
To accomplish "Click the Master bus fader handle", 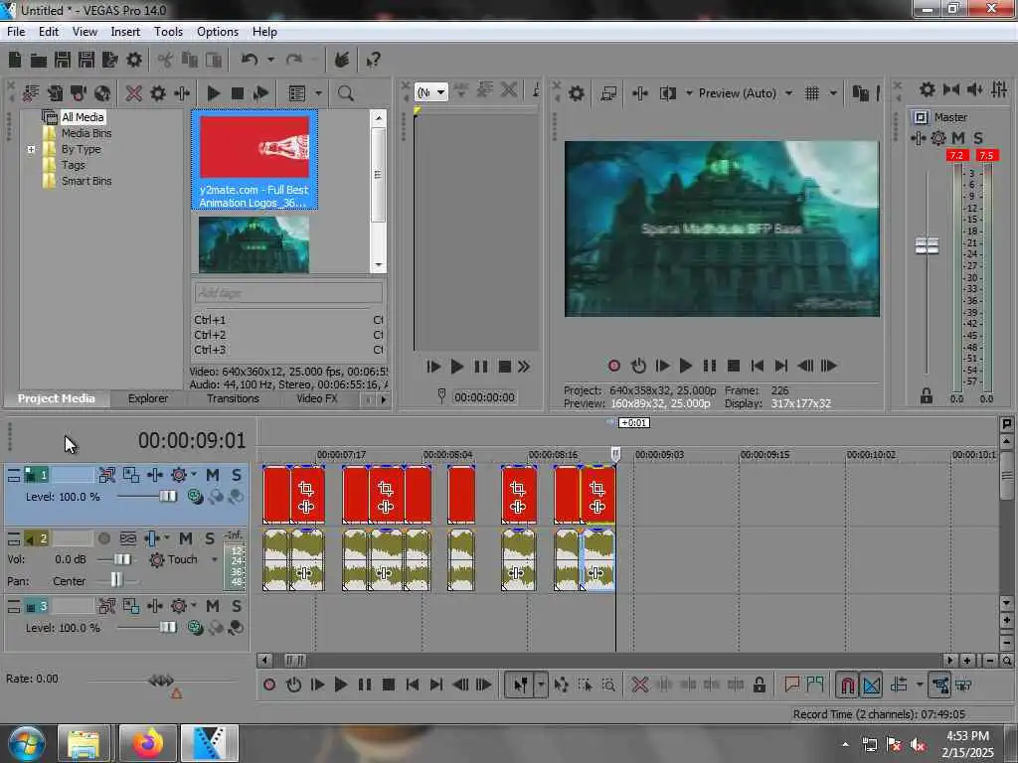I will point(927,246).
